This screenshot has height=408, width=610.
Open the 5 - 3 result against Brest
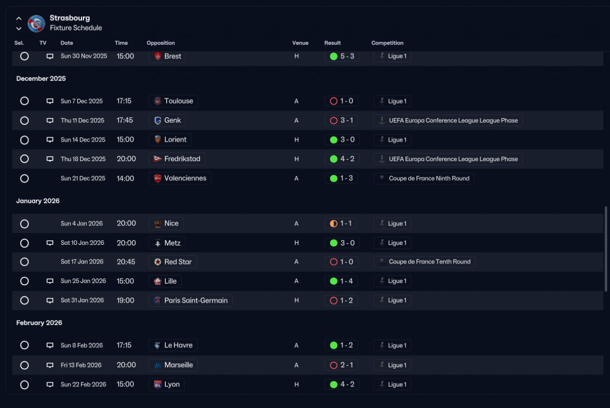pos(342,56)
